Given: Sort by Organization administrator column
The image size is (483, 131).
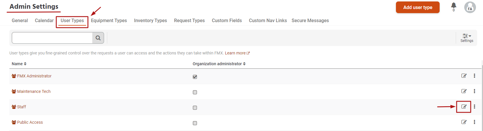Looking at the screenshot, I should pyautogui.click(x=219, y=64).
